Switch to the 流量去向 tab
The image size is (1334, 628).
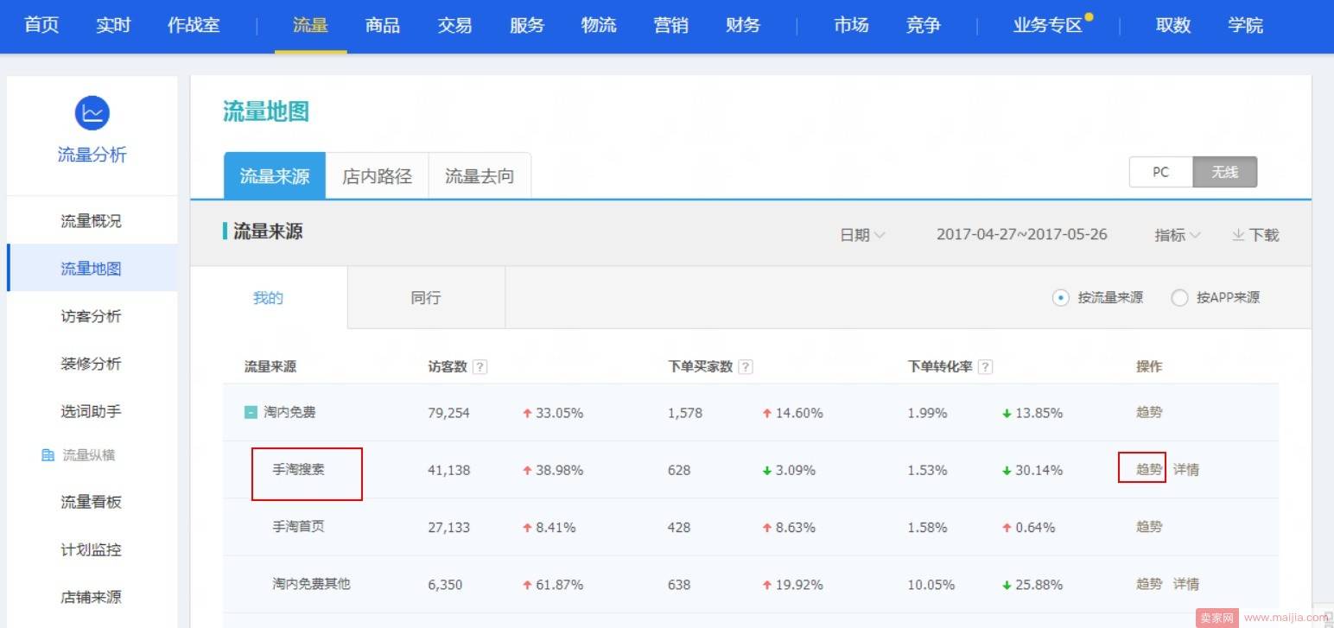coord(480,176)
